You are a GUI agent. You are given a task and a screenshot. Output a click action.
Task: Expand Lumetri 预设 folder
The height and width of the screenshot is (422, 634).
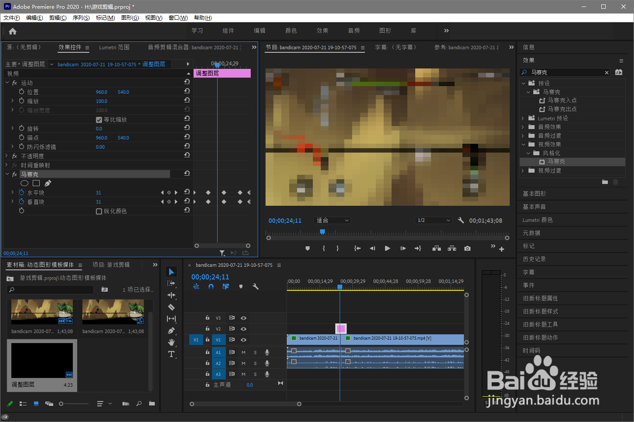click(523, 118)
